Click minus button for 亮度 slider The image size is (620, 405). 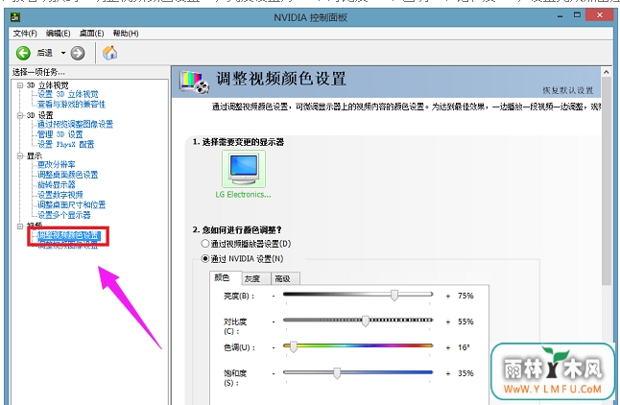pyautogui.click(x=274, y=296)
